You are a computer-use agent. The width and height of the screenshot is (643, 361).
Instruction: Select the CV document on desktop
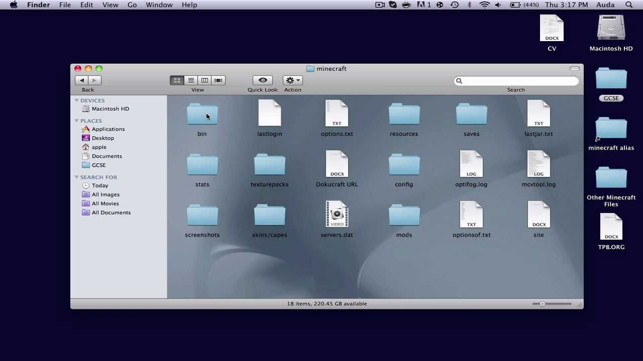(x=552, y=28)
